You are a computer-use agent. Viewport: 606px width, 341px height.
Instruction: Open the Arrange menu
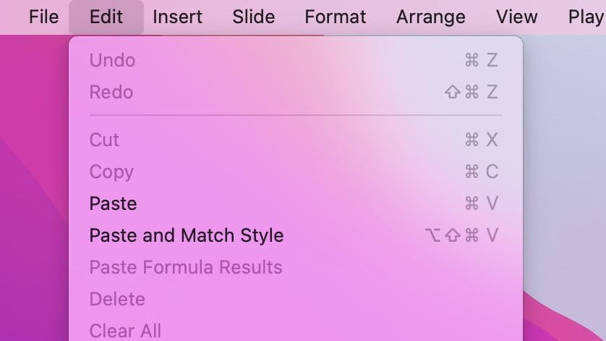point(430,17)
